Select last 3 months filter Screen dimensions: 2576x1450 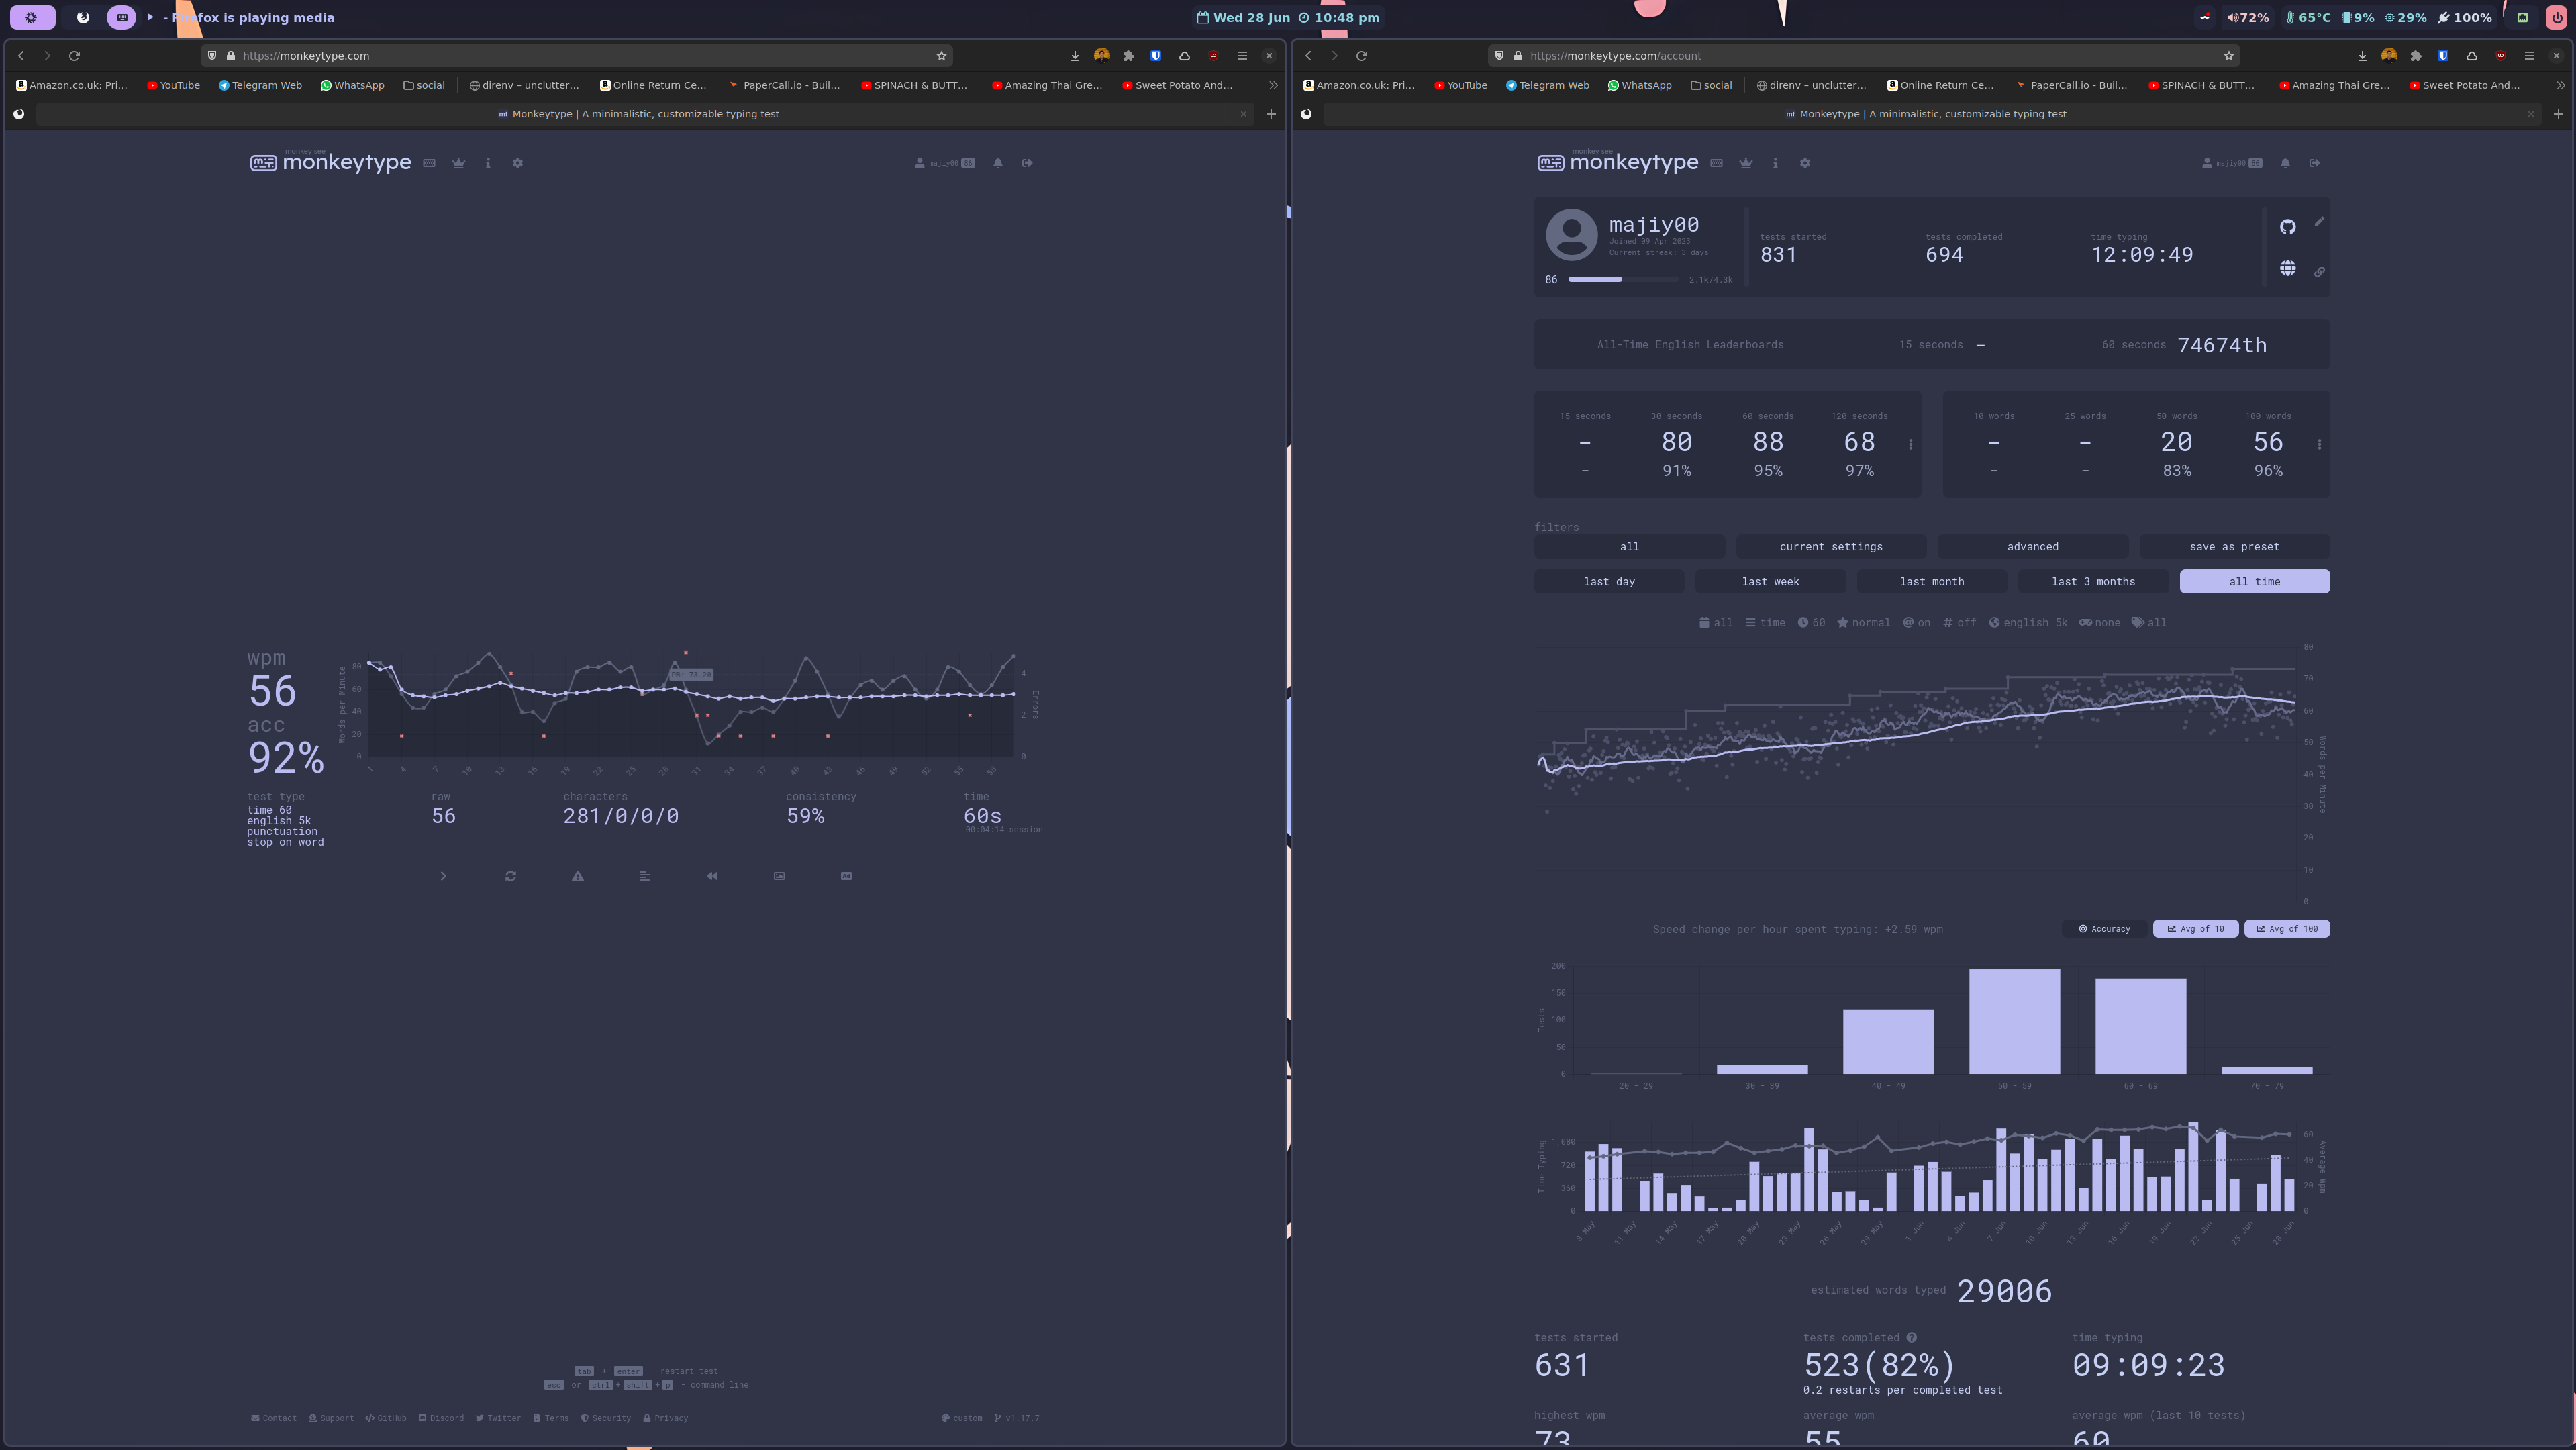coord(2093,582)
